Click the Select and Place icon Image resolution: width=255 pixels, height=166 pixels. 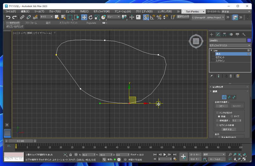coord(103,17)
